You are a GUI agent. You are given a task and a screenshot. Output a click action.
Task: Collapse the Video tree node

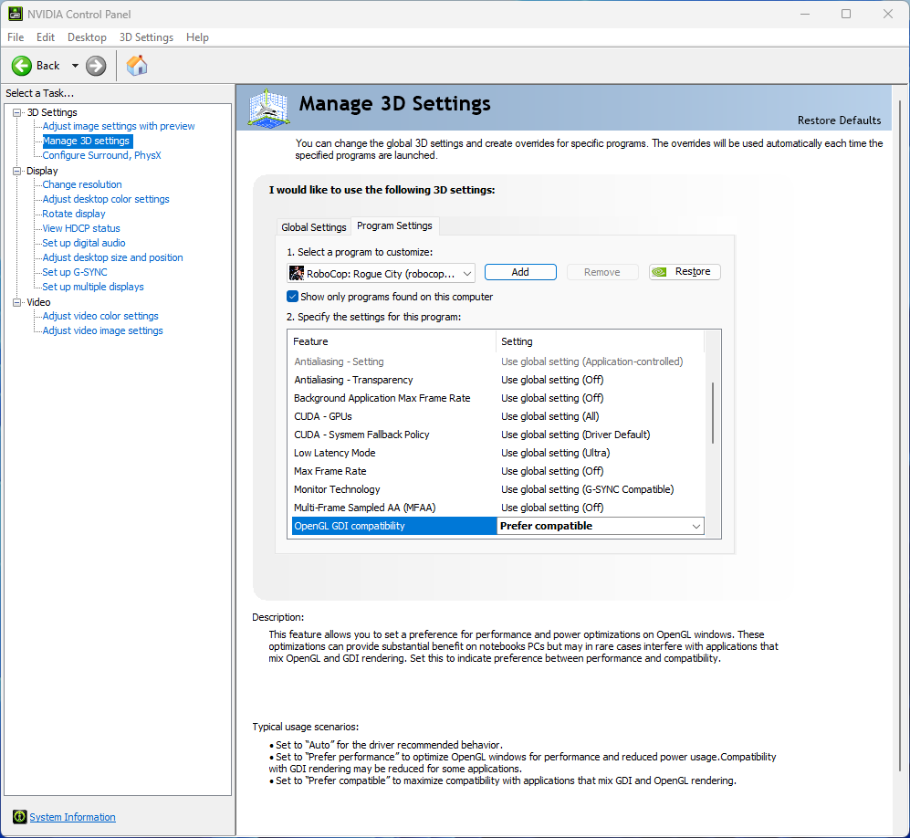click(17, 302)
